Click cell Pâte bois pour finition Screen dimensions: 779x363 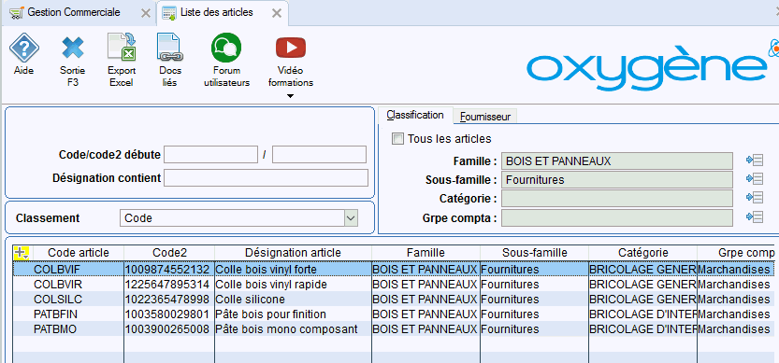coord(293,314)
